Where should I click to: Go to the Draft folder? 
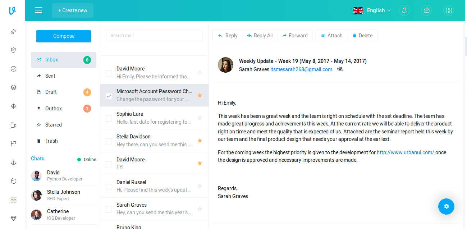point(51,92)
